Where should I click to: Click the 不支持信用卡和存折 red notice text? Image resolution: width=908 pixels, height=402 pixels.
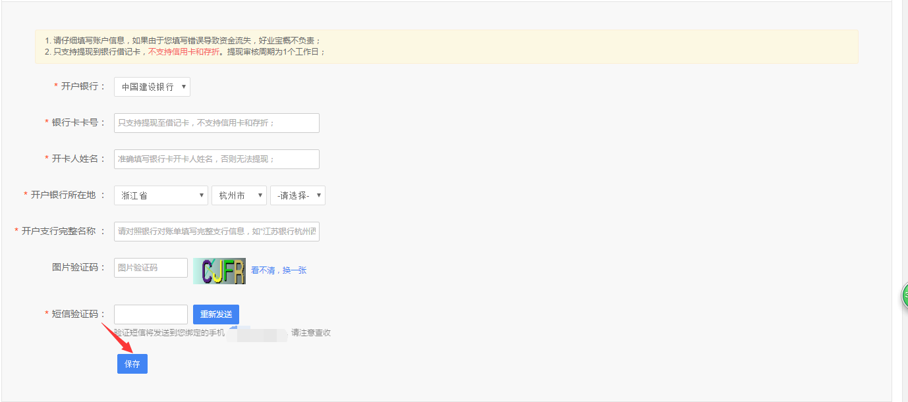pyautogui.click(x=184, y=51)
